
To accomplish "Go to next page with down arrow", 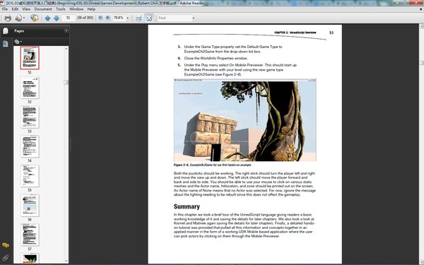I will pyautogui.click(x=57, y=18).
